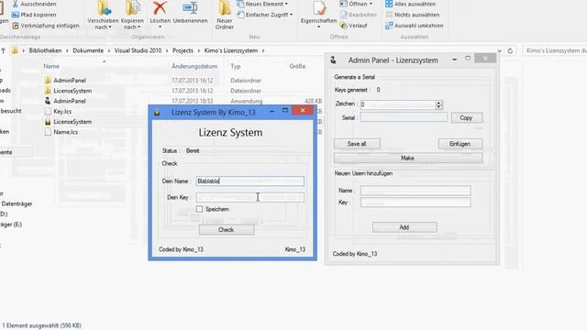Go to Bibliotheken breadcrumb

pos(45,50)
